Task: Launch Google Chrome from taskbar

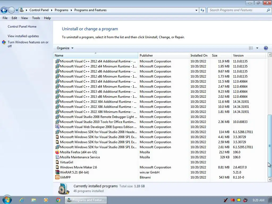Action: (x=58, y=200)
